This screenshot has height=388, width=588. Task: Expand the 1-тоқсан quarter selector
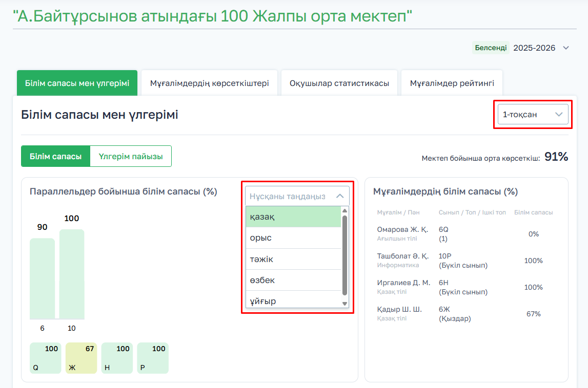pyautogui.click(x=533, y=114)
